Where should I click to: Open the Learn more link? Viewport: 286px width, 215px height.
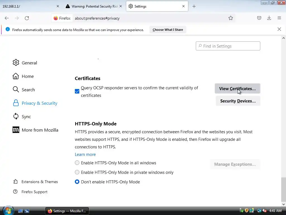(85, 155)
